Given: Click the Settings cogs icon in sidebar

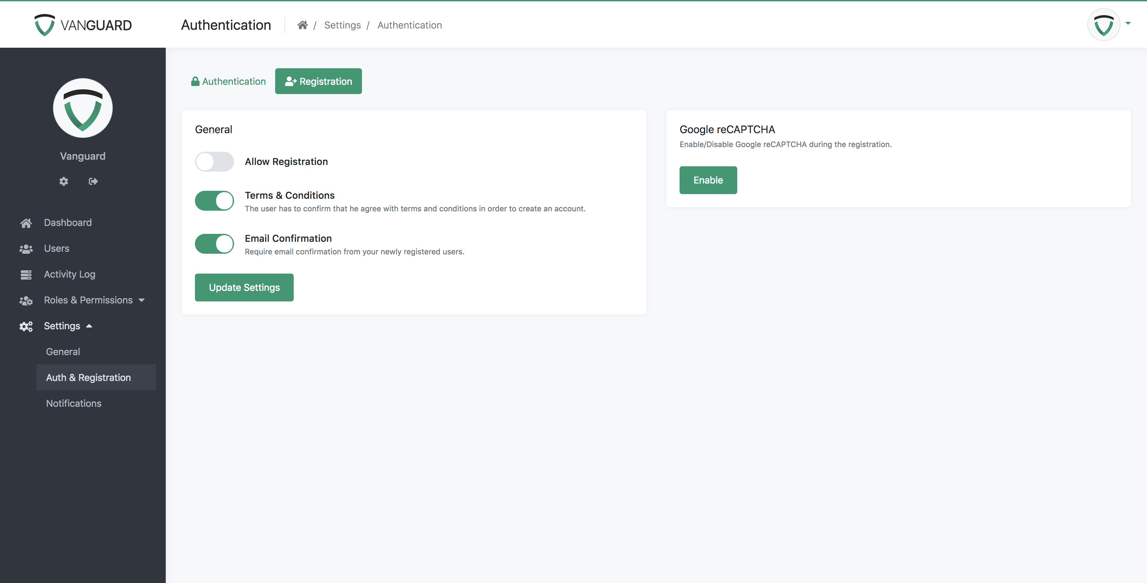Looking at the screenshot, I should tap(26, 326).
